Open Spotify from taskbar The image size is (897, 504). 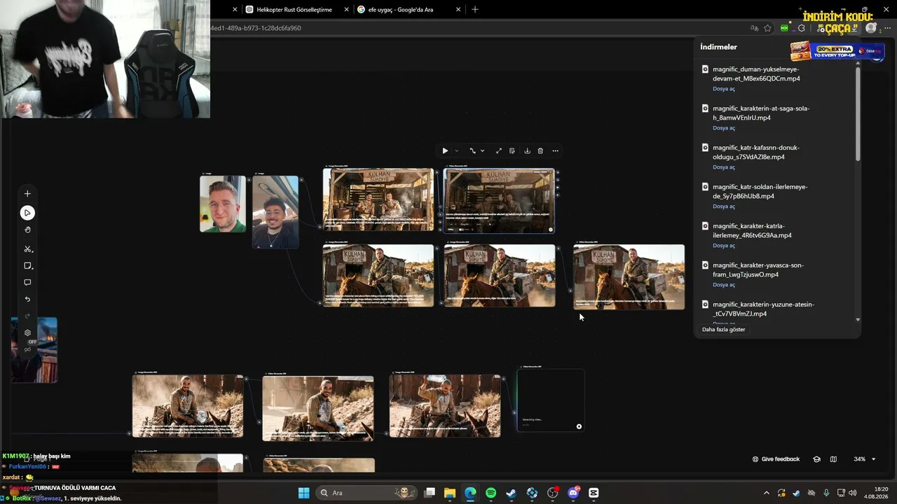tap(491, 493)
